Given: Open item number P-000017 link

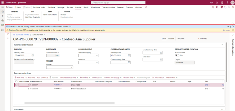Looking at the screenshot, I should [58, 85].
